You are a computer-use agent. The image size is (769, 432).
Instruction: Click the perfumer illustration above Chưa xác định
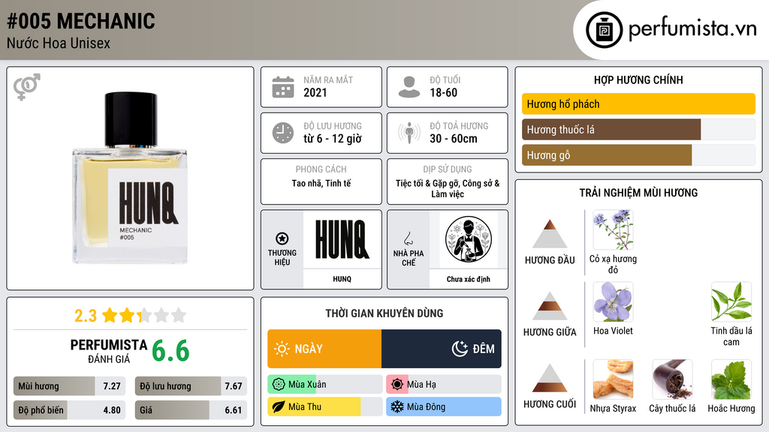tap(469, 239)
